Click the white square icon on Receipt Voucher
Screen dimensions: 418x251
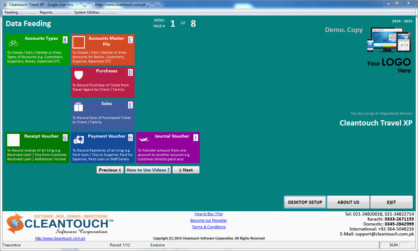point(13,140)
